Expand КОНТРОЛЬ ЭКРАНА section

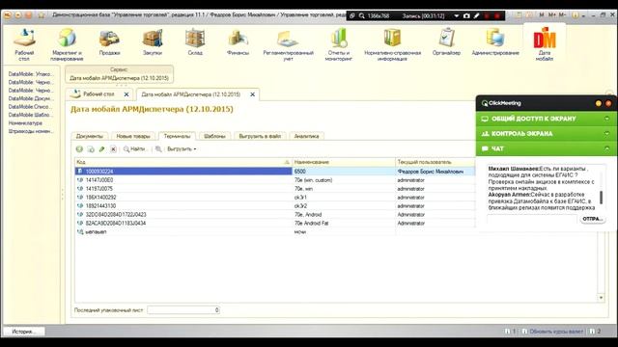click(547, 134)
